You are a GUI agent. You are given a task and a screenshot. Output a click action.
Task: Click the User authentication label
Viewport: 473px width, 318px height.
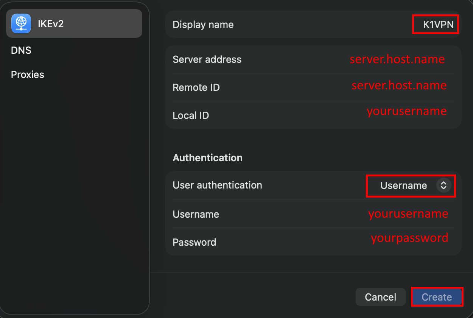(217, 185)
